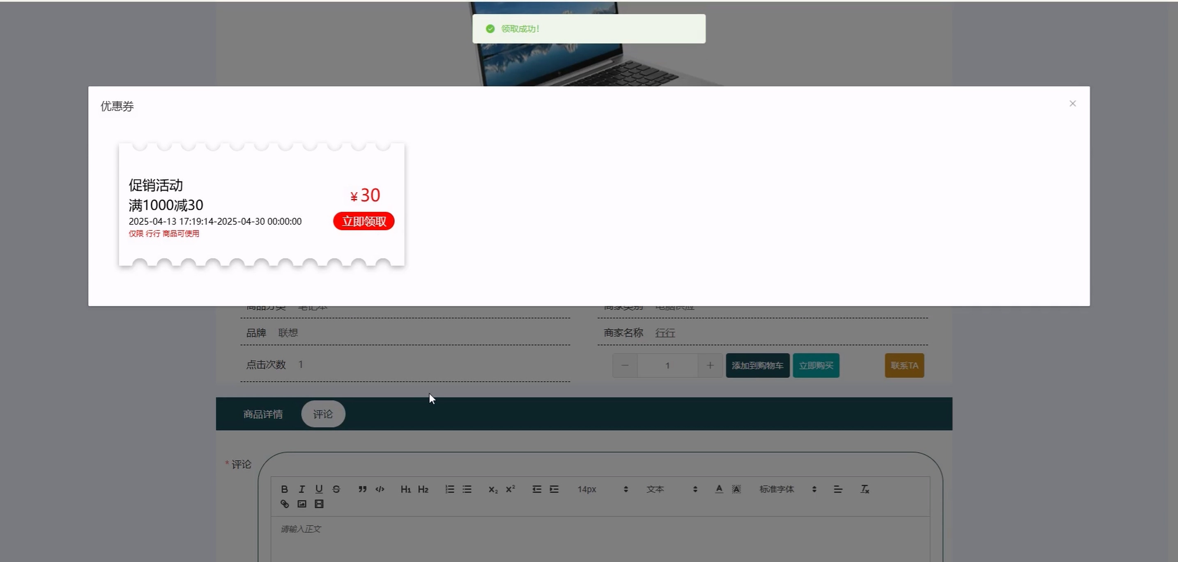Insert a video into the comment
Image resolution: width=1178 pixels, height=562 pixels.
(319, 504)
